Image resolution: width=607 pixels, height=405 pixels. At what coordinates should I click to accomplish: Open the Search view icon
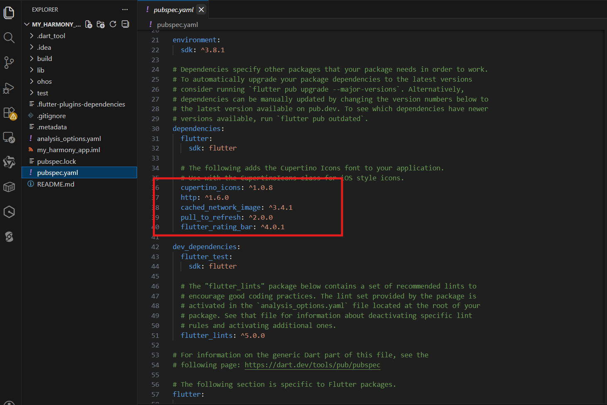(x=9, y=38)
